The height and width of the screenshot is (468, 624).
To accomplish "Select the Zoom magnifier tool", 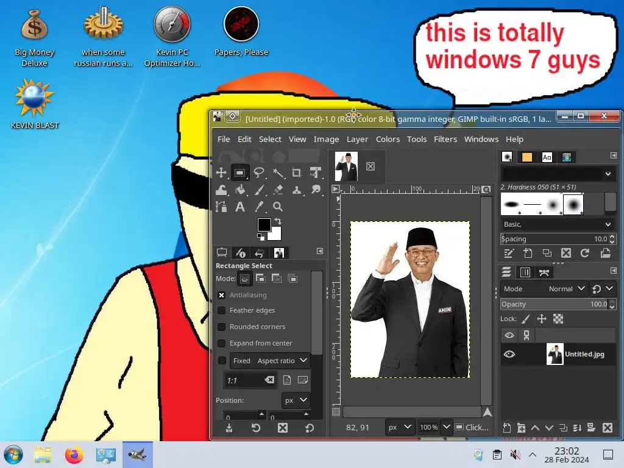I will [278, 207].
